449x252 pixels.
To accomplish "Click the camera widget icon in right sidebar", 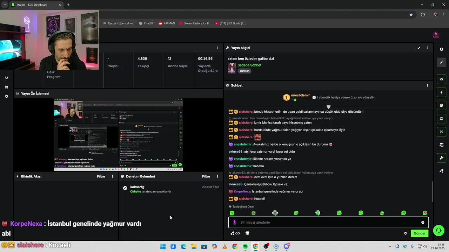I will pos(441,145).
